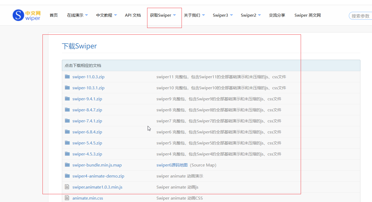The width and height of the screenshot is (372, 202).
Task: Expand the 获取Swiper dropdown arrow
Action: 174,15
